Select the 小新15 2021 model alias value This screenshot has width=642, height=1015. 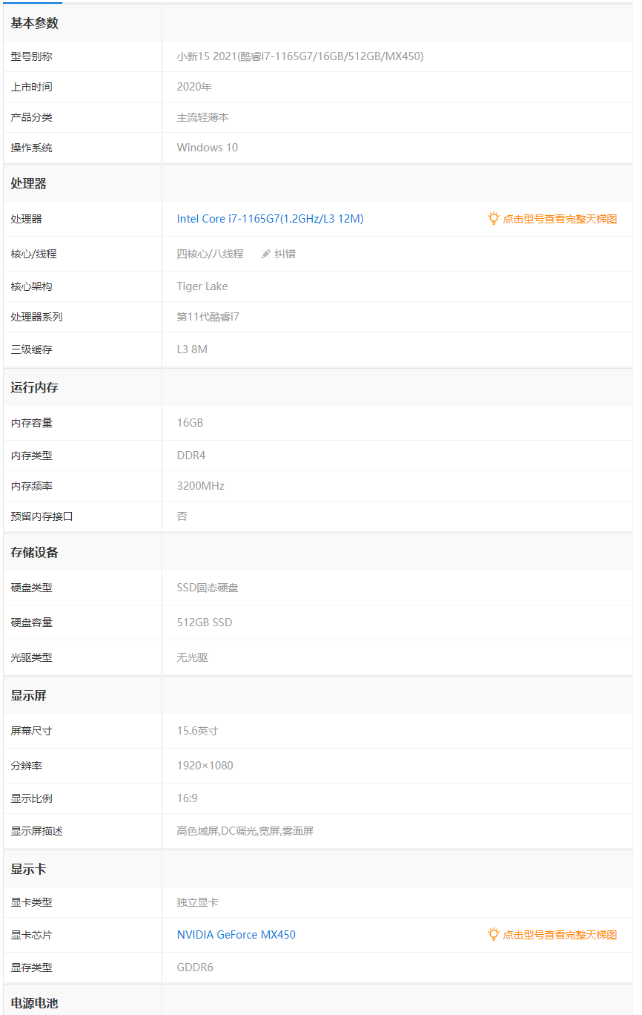(x=300, y=56)
